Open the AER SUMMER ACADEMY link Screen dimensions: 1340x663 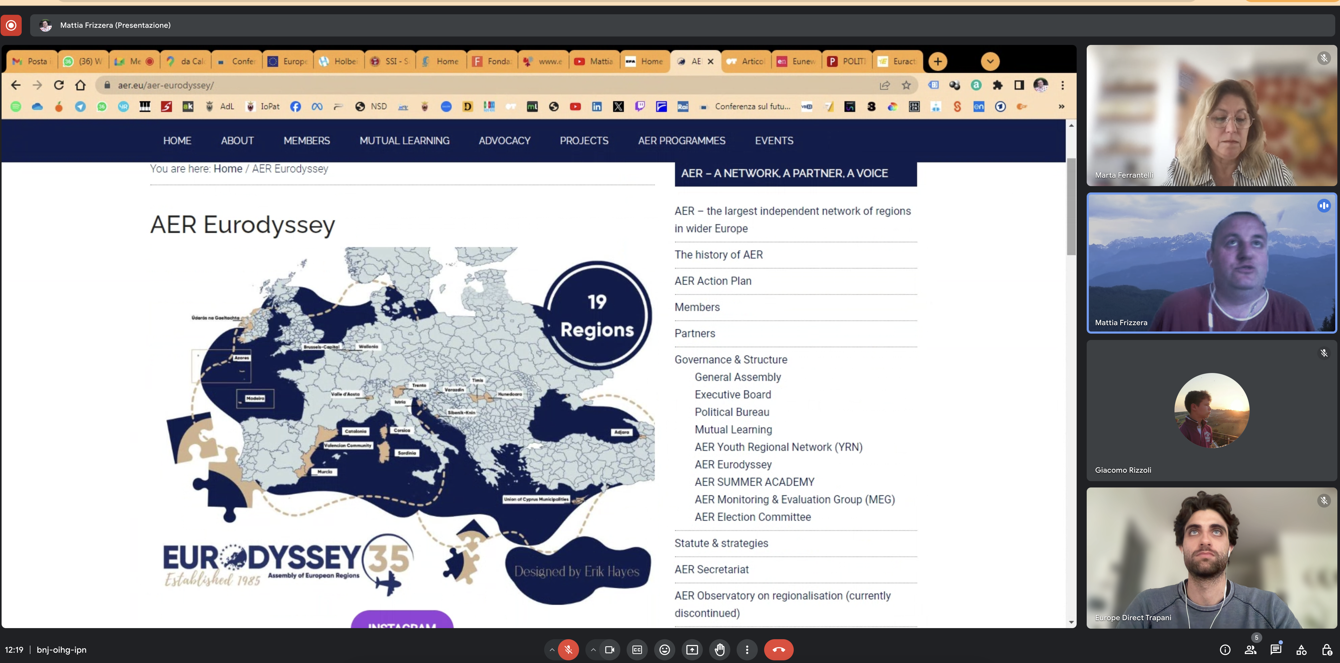coord(754,482)
